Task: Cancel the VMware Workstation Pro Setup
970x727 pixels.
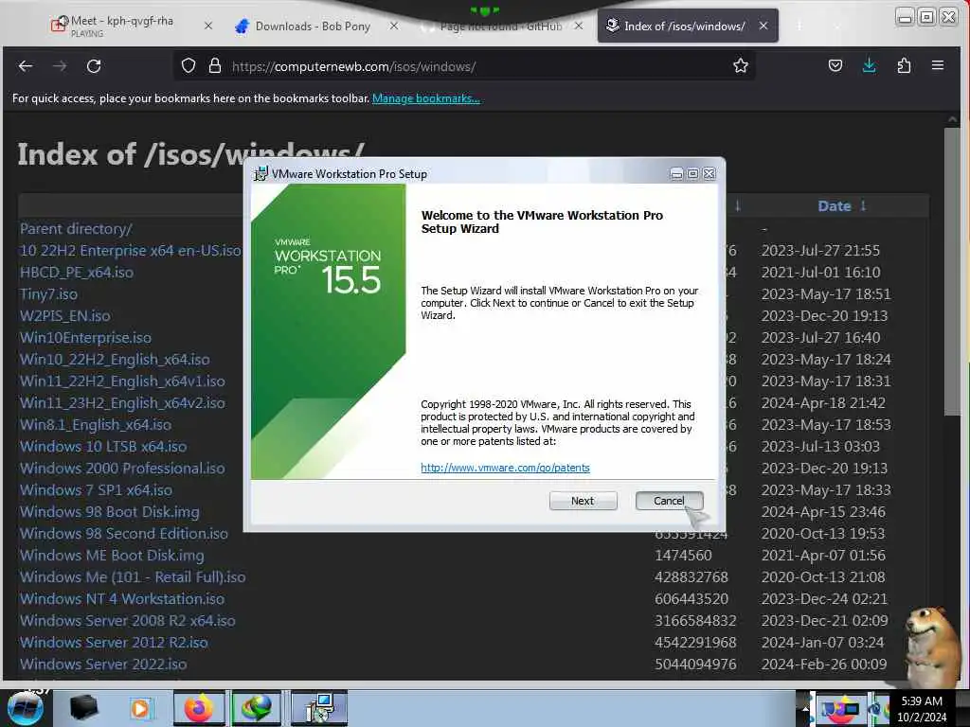Action: point(669,501)
